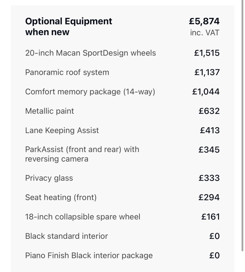The width and height of the screenshot is (245, 272).
Task: Select 20-inch Macan SportDesign wheels row
Action: [90, 53]
